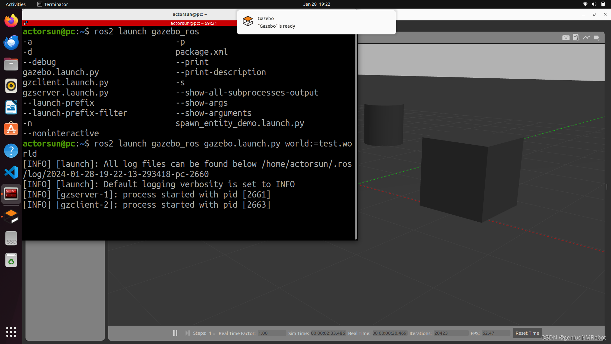This screenshot has height=344, width=611.
Task: Select the Gazebo icon in the dock
Action: coord(11,216)
